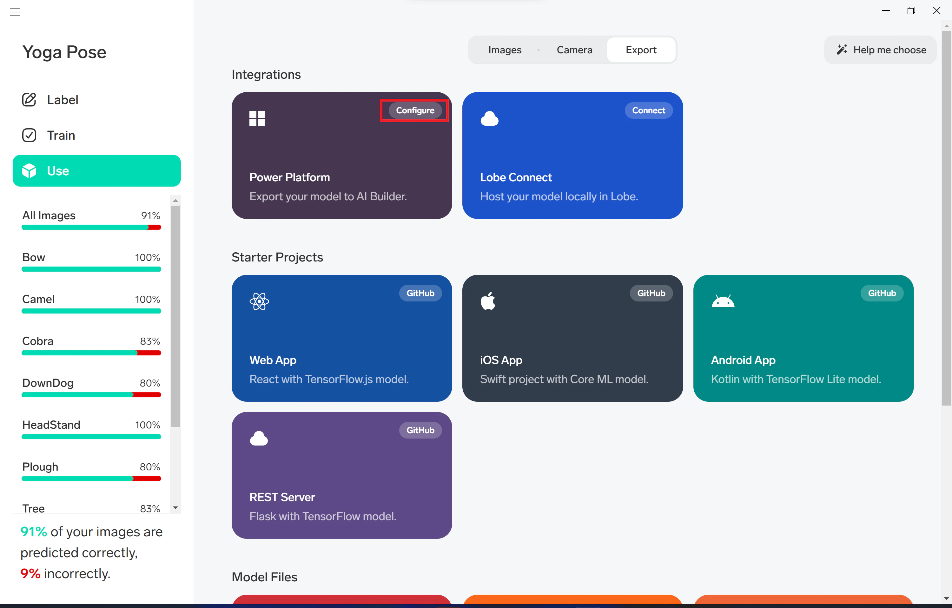Click the REST Server card title

[x=282, y=497]
